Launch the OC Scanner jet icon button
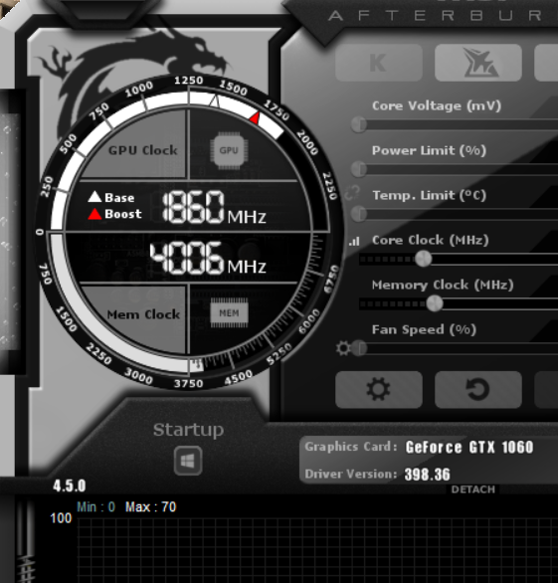The image size is (558, 583). 478,63
